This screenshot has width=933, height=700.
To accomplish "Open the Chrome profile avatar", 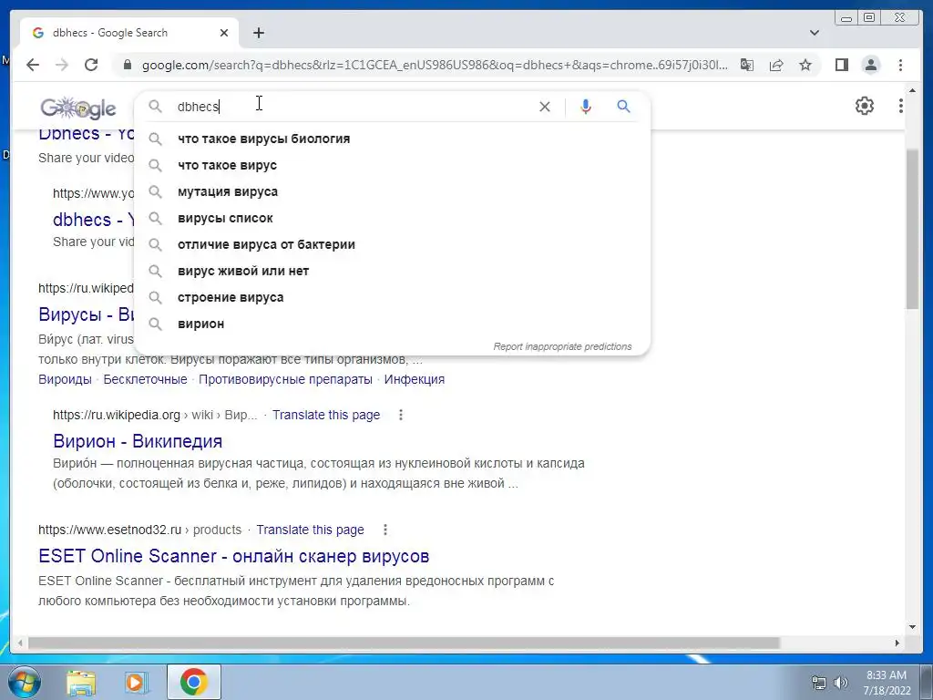I will [x=870, y=65].
